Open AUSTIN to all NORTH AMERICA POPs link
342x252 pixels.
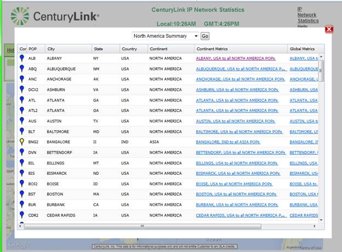(x=235, y=121)
